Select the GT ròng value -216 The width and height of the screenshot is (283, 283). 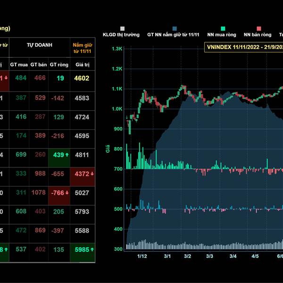tap(58, 136)
